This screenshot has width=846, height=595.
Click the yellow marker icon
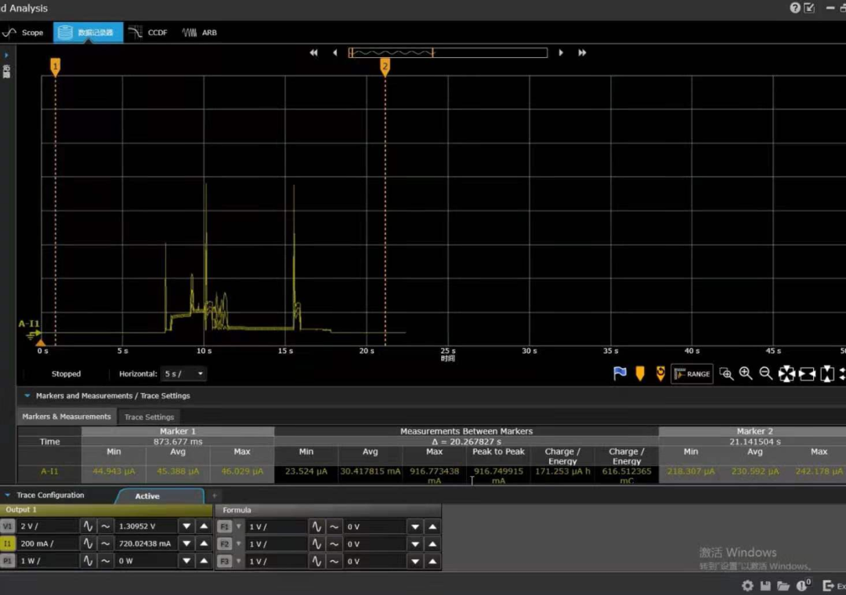[640, 373]
